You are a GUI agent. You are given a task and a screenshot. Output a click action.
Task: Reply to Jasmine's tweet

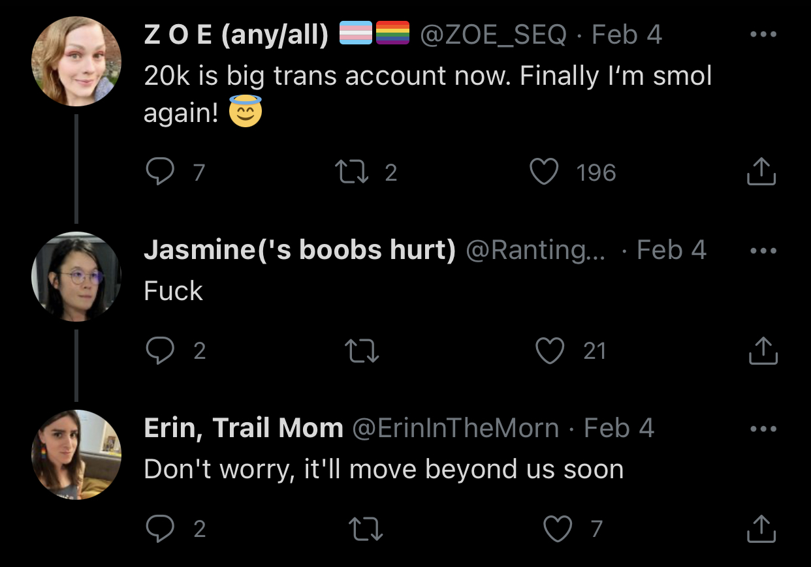coord(157,351)
